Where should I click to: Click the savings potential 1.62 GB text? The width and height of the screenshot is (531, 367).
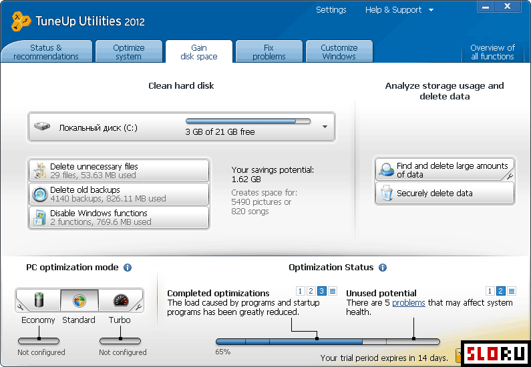point(246,179)
